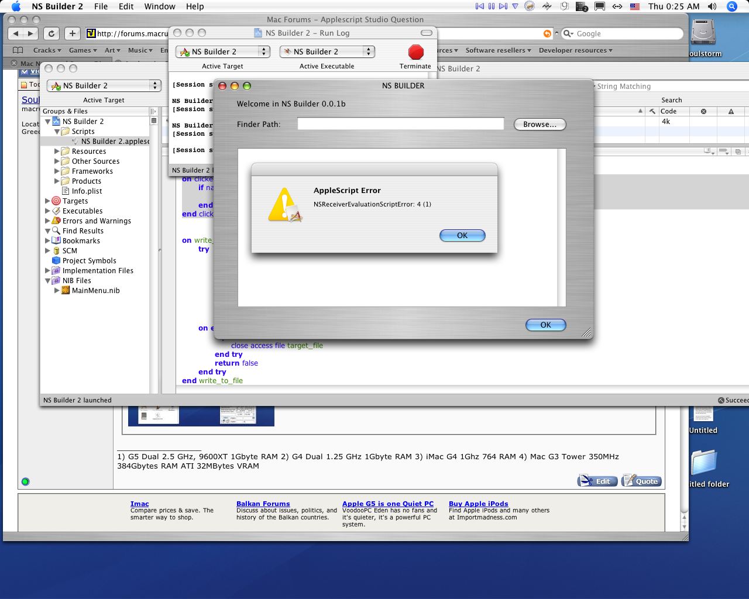This screenshot has width=749, height=599.
Task: Select the untitled folder desktop icon
Action: tap(703, 462)
